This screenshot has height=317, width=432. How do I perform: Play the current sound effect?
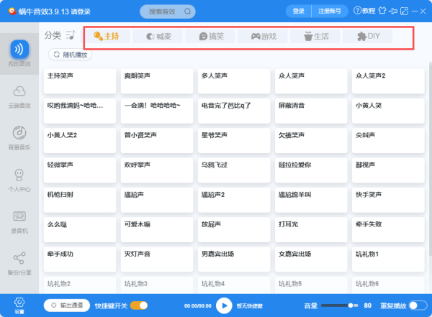tap(224, 305)
